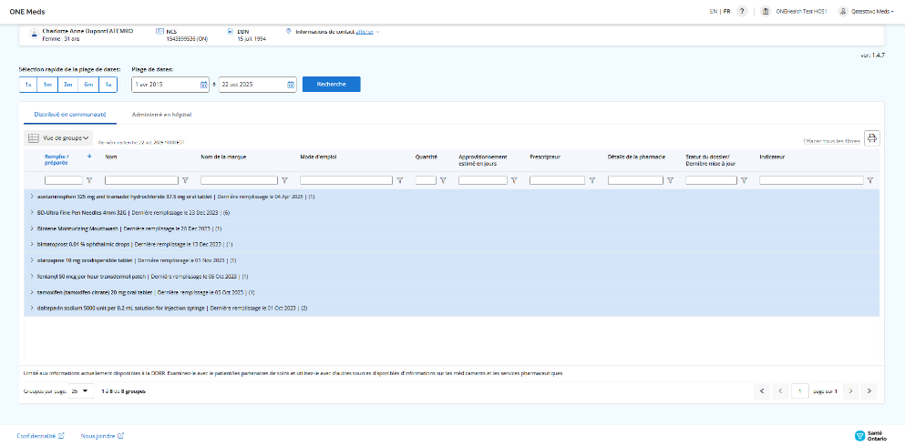Expand the BD-Ultra Fine Pen Needles group
Image resolution: width=905 pixels, height=446 pixels.
point(32,213)
